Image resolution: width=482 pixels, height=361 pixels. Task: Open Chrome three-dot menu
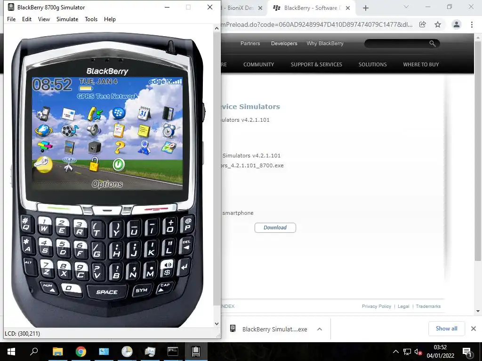pos(472,24)
